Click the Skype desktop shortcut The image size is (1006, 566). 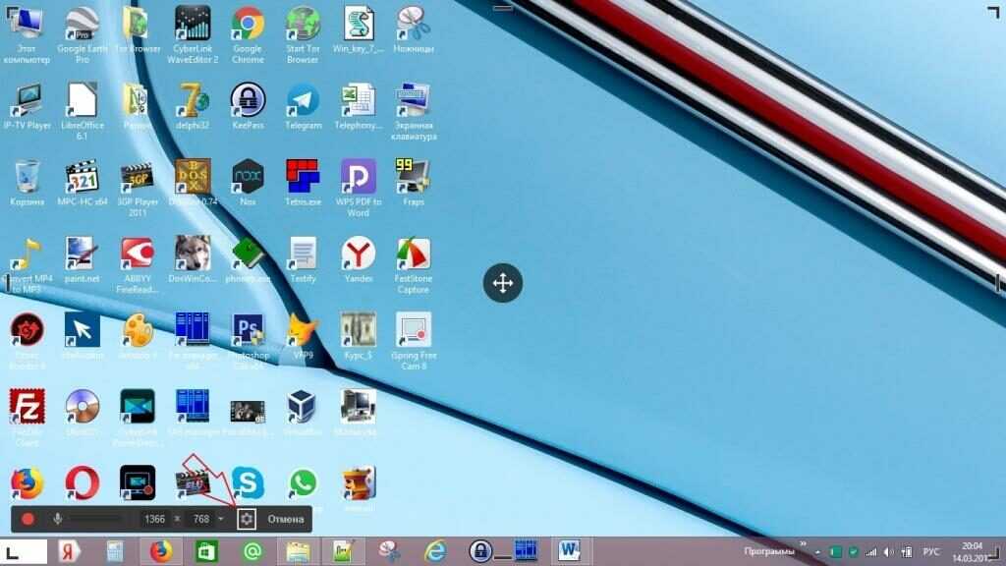pyautogui.click(x=248, y=482)
